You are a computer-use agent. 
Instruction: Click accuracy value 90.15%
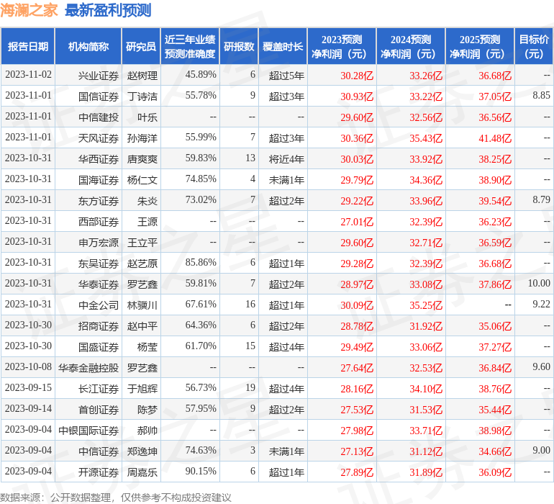point(201,471)
